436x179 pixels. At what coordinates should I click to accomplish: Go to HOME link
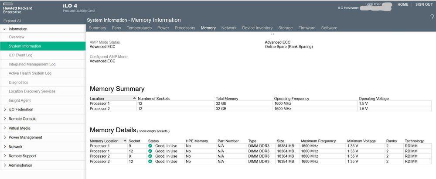(403, 4)
